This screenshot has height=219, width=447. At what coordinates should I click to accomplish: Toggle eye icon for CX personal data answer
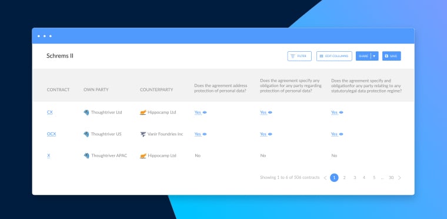205,112
